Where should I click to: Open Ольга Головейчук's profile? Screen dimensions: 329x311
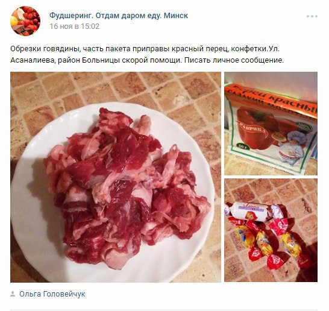[52, 294]
